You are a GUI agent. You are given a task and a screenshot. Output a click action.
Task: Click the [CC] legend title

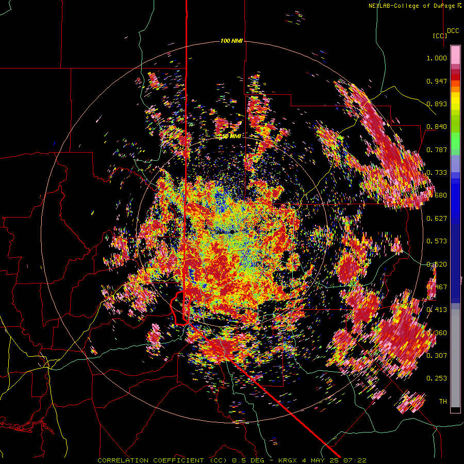tap(440, 36)
